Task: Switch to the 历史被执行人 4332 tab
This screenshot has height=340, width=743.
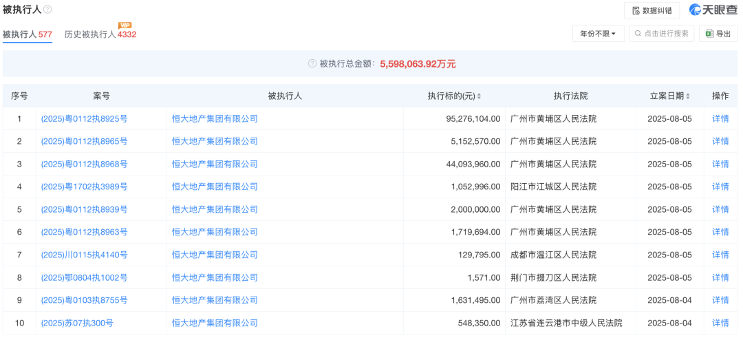Action: tap(100, 34)
